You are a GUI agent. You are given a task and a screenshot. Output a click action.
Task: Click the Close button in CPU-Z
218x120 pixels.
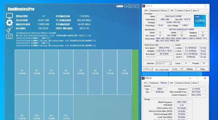(202, 69)
